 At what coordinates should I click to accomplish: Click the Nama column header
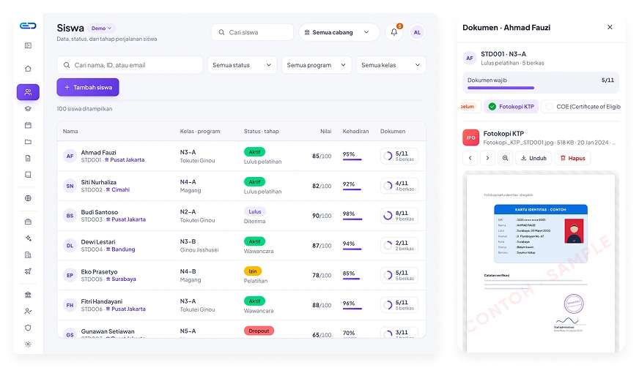70,132
